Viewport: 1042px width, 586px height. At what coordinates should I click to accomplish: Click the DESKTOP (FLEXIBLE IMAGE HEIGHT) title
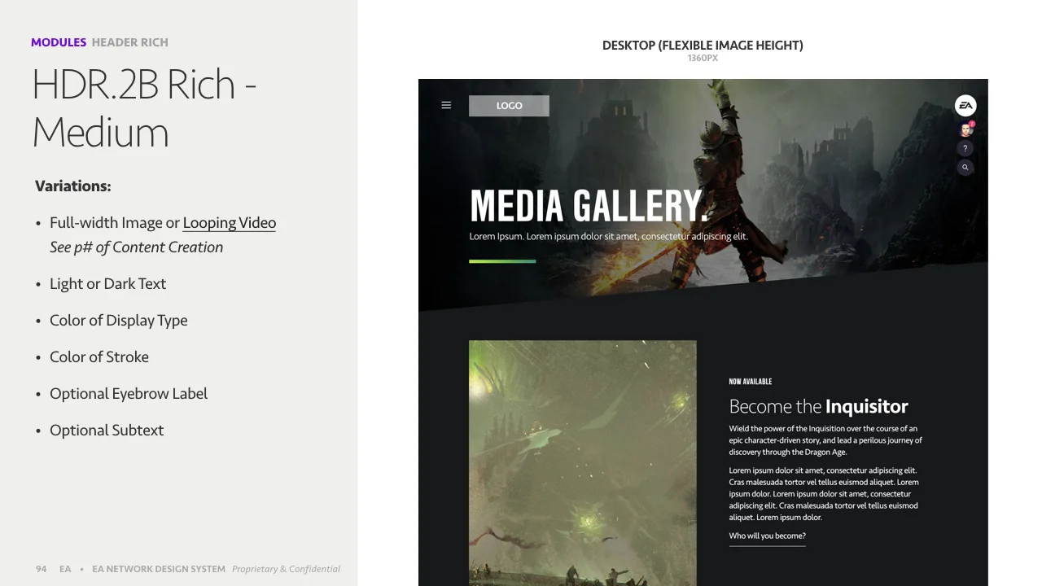pyautogui.click(x=703, y=46)
